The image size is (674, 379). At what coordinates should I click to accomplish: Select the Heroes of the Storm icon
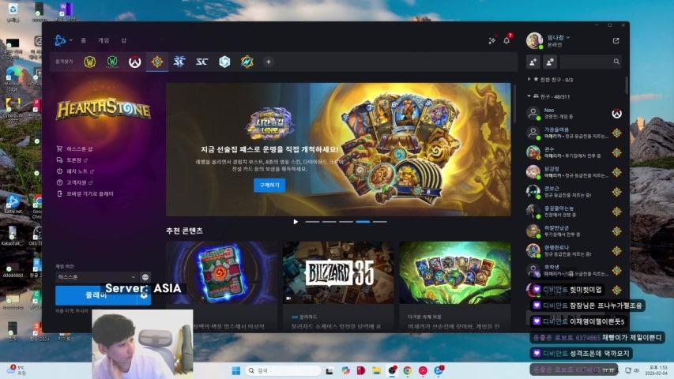pos(224,62)
